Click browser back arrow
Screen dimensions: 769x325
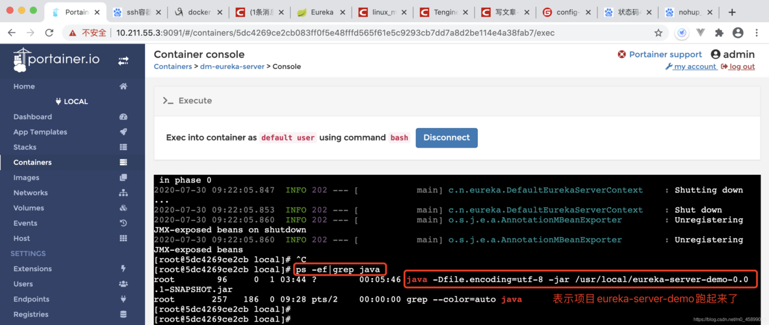pyautogui.click(x=12, y=33)
